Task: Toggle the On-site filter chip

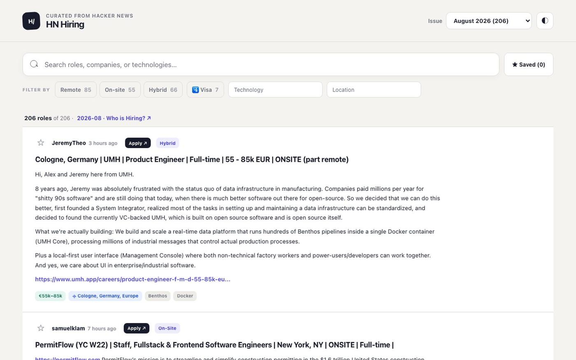Action: click(x=120, y=90)
